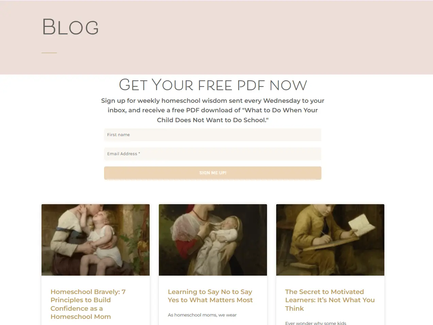Open the Learning to Say No article link
This screenshot has width=433, height=325.
[210, 296]
